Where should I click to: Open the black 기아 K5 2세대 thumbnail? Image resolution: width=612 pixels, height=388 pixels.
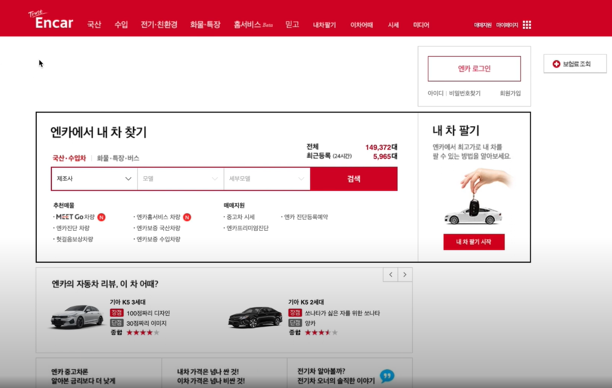coord(255,317)
